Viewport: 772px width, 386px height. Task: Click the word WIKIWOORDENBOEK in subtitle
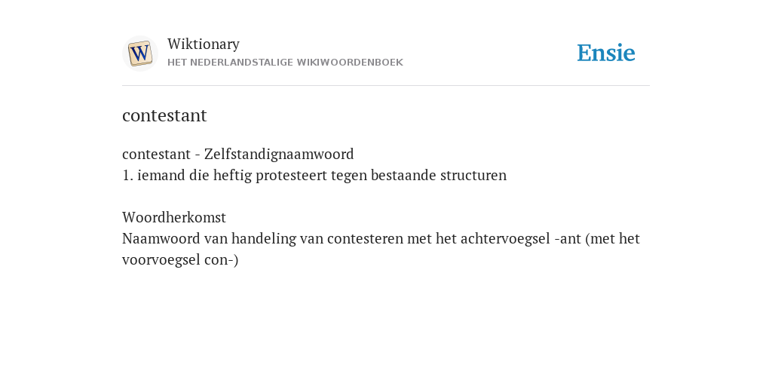pos(350,63)
